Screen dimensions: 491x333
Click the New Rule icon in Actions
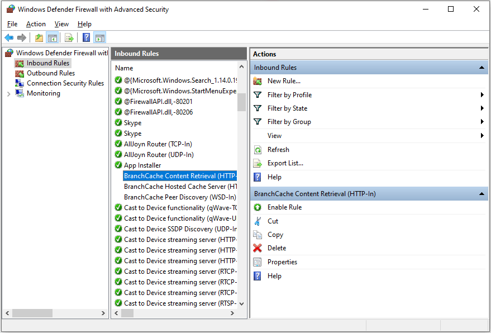[258, 81]
